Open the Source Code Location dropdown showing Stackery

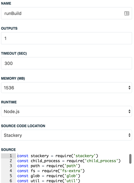pos(67,135)
